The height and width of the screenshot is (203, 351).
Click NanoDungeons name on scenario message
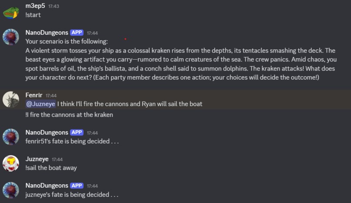(x=47, y=33)
